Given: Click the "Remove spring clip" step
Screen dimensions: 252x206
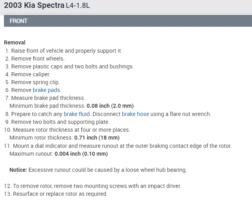Looking at the screenshot, I should 35,82.
